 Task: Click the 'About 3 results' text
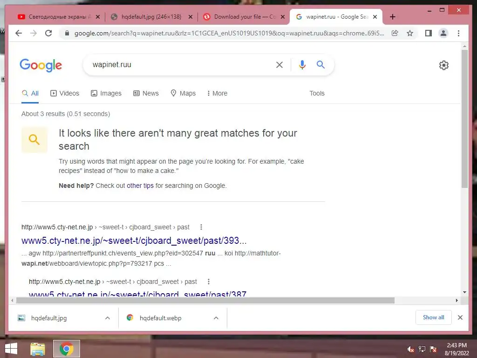pyautogui.click(x=66, y=114)
